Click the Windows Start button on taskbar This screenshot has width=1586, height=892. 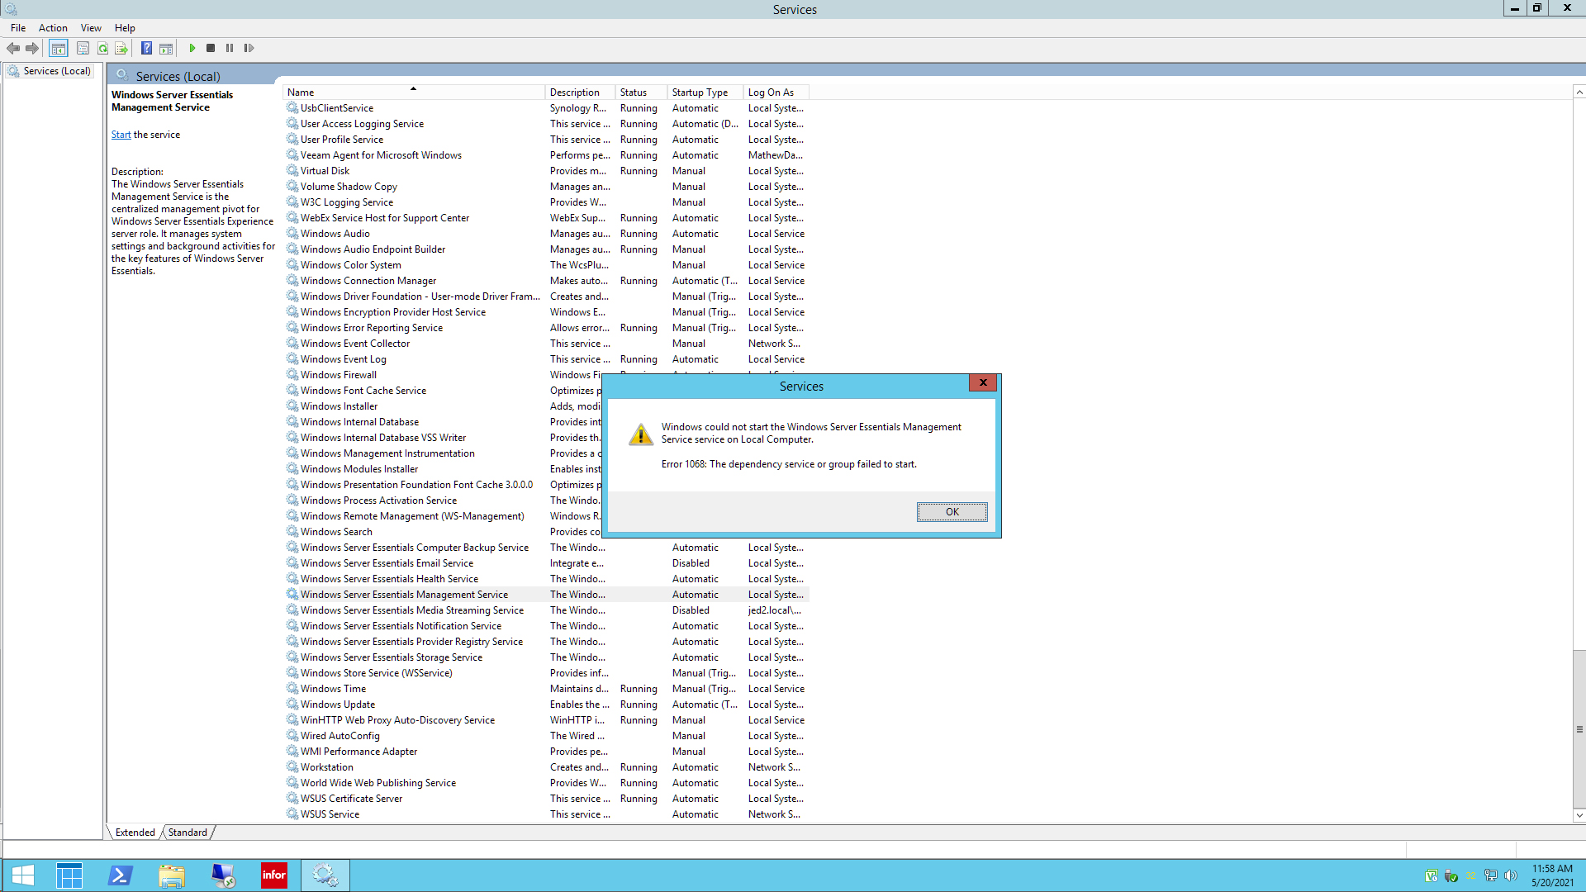click(23, 875)
